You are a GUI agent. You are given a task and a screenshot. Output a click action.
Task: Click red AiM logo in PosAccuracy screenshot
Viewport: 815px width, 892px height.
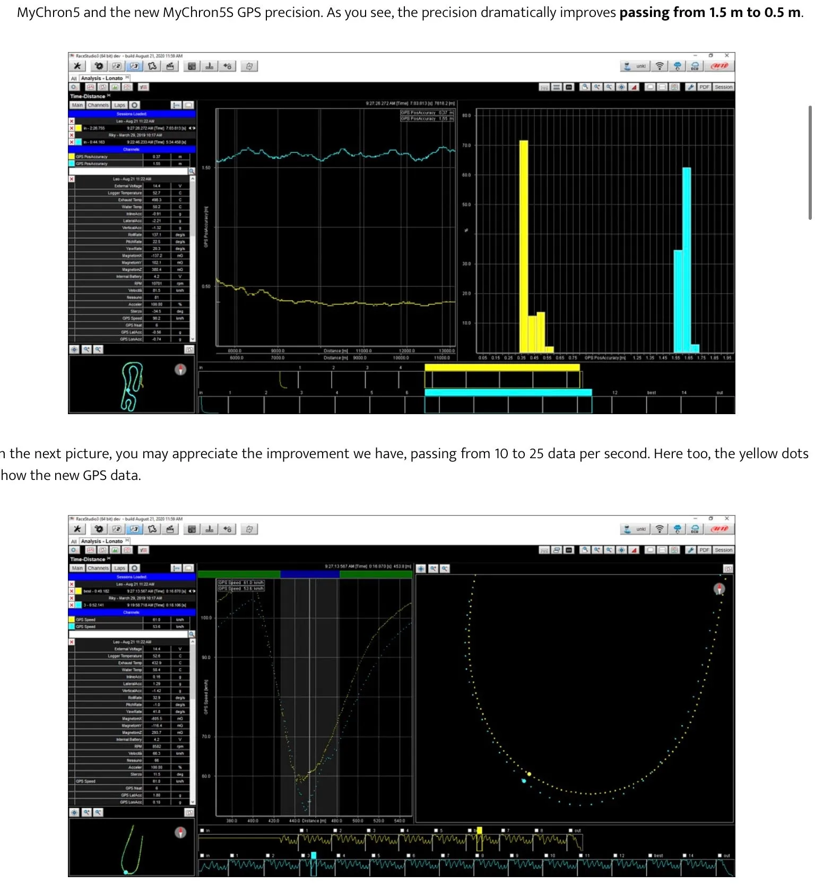coord(719,66)
